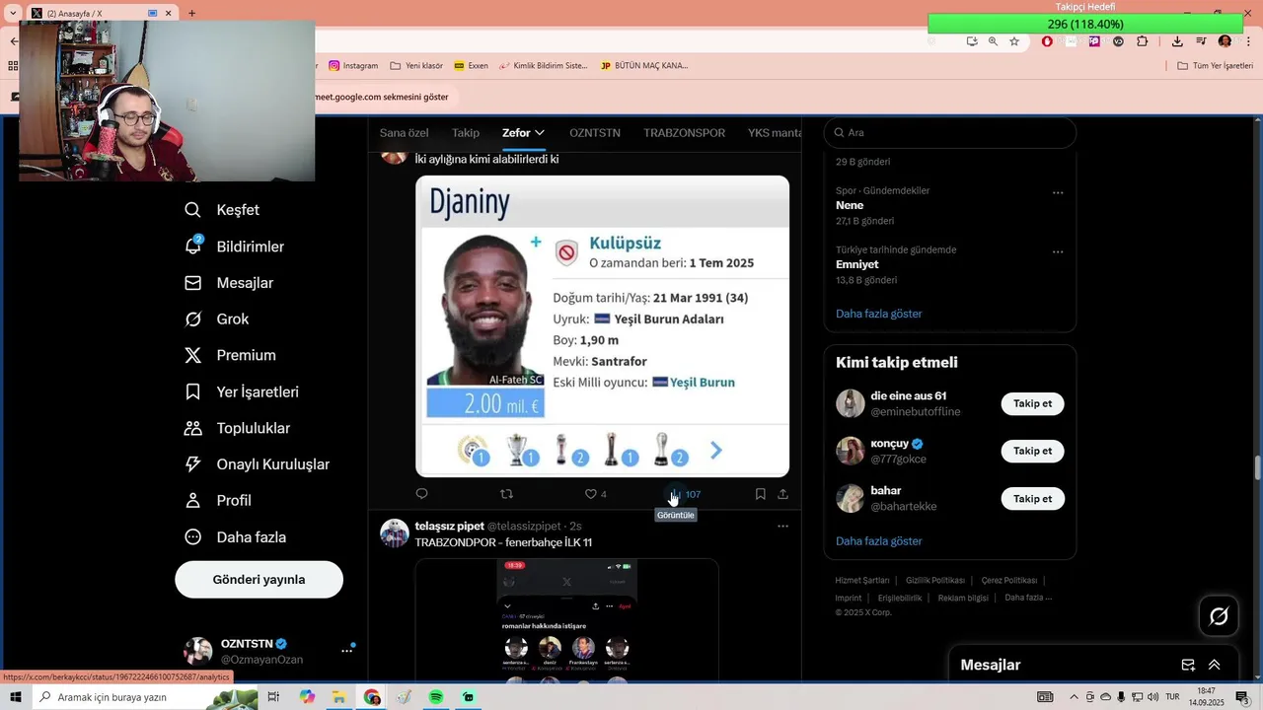
Task: Click the page scrollbar thumb
Action: (x=1257, y=466)
